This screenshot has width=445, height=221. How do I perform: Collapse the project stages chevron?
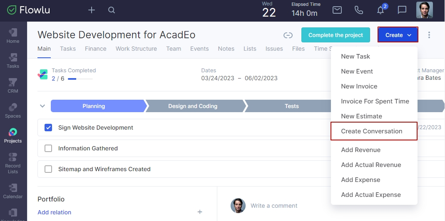pos(42,106)
